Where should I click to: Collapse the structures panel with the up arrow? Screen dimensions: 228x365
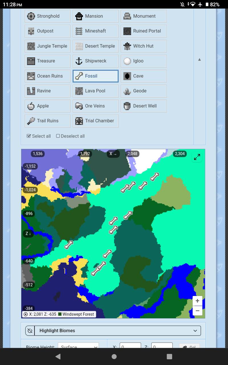point(199,59)
